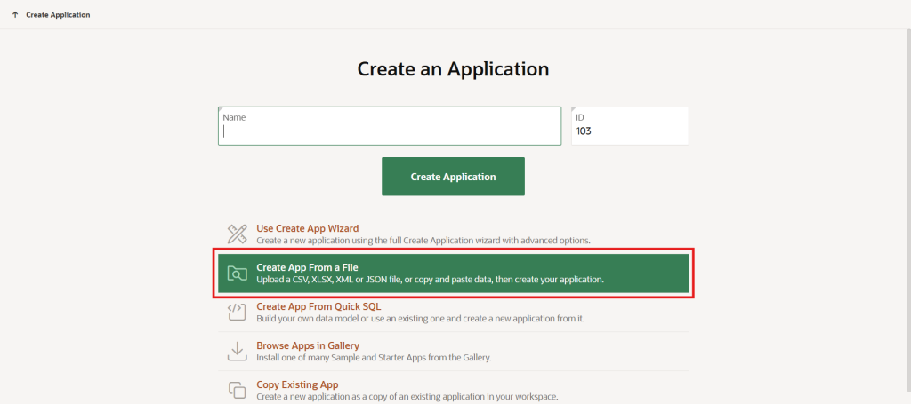Click the ID field showing 103
Screen dimensions: 911x404
pyautogui.click(x=630, y=126)
